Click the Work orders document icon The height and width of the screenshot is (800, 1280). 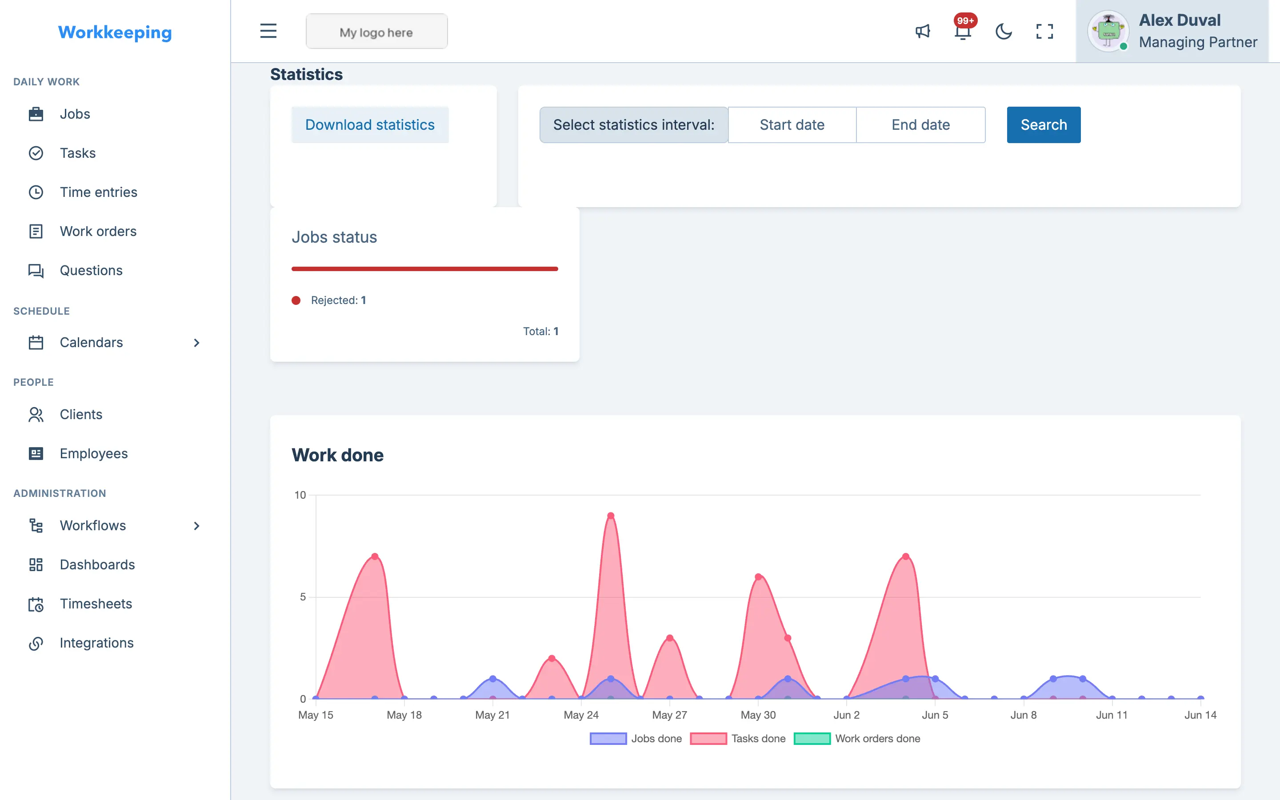[36, 231]
